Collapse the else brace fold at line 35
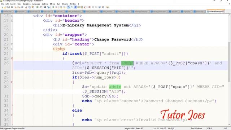The image size is (231, 130). (x=12, y=115)
